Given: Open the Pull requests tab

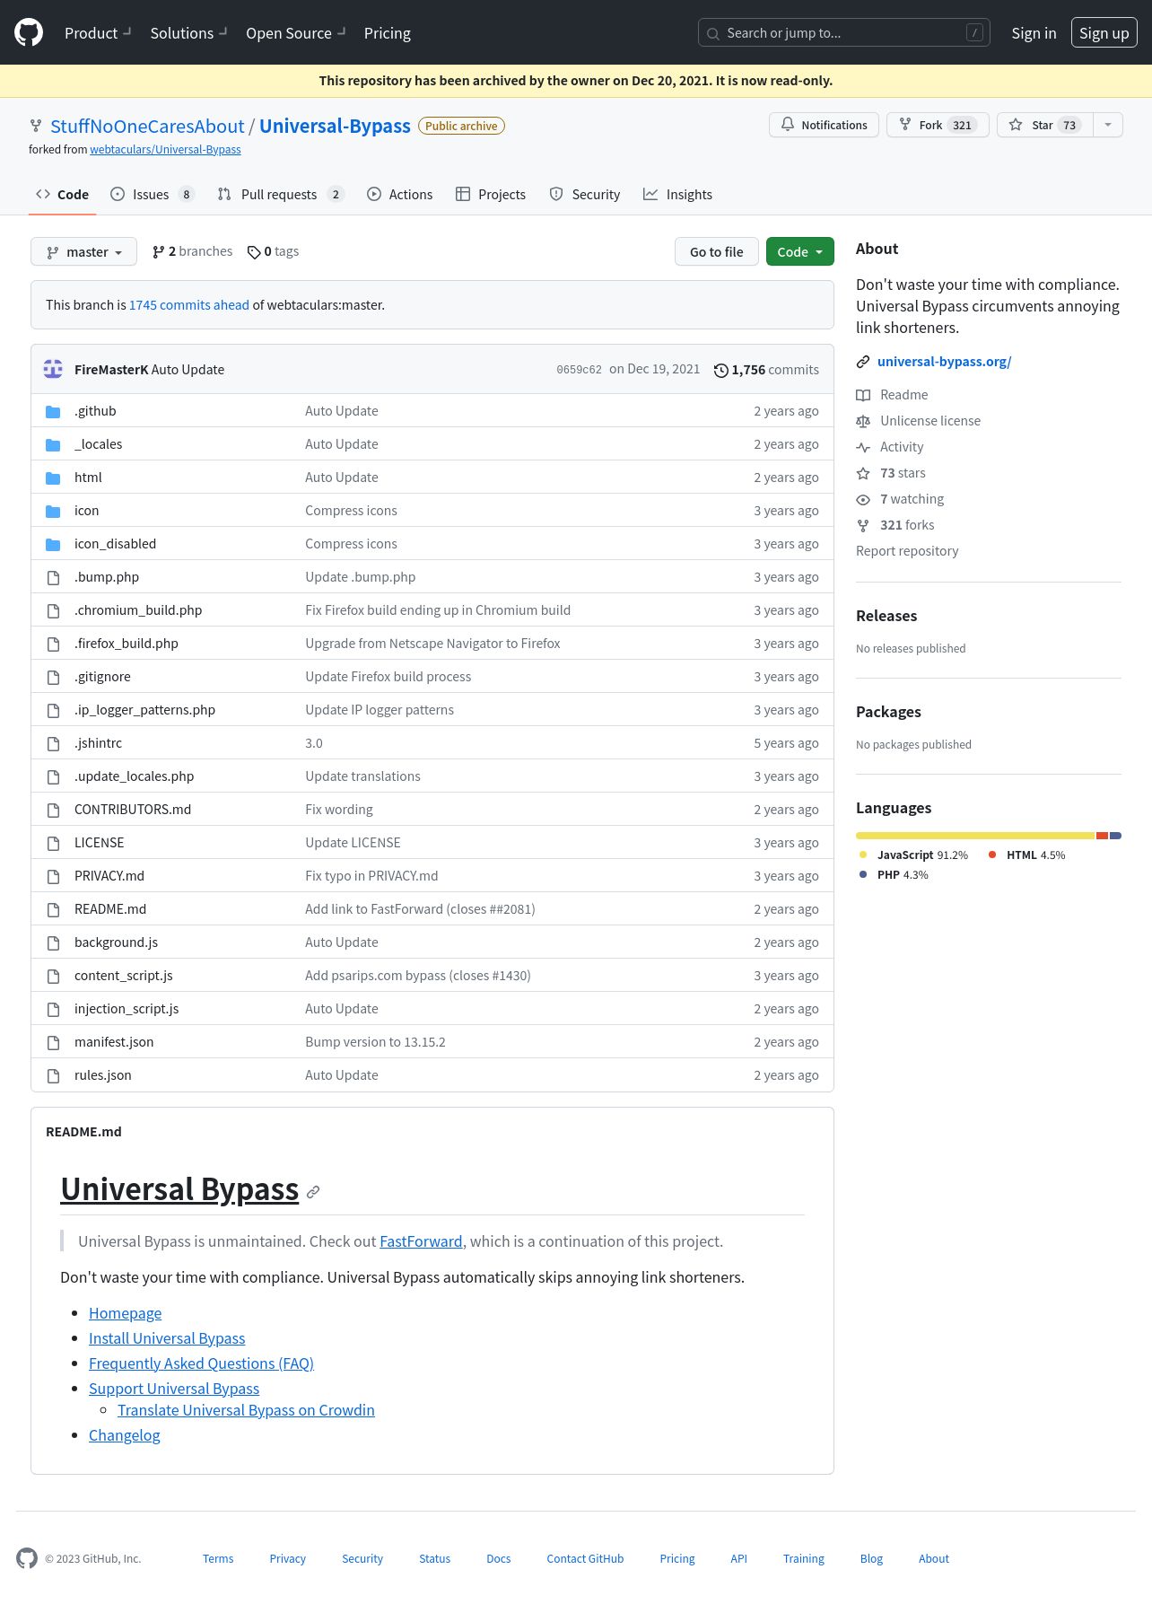Looking at the screenshot, I should [x=281, y=195].
